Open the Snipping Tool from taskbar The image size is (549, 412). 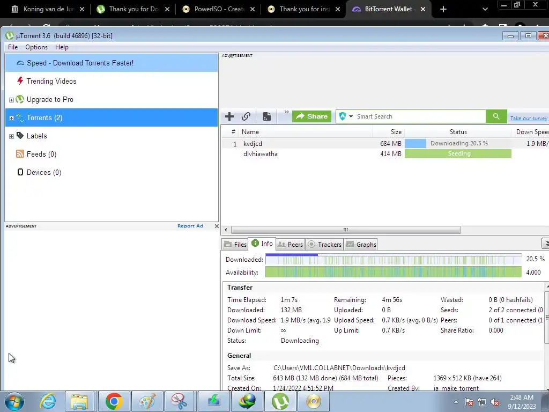(179, 401)
